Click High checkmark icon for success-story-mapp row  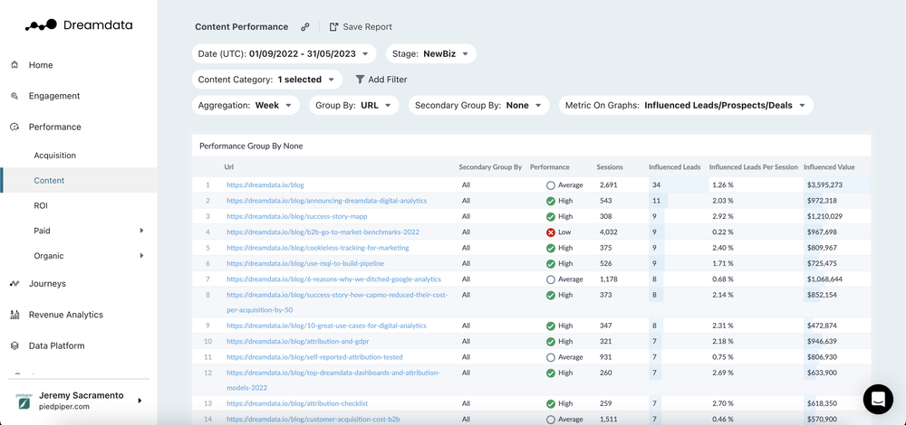coord(551,217)
